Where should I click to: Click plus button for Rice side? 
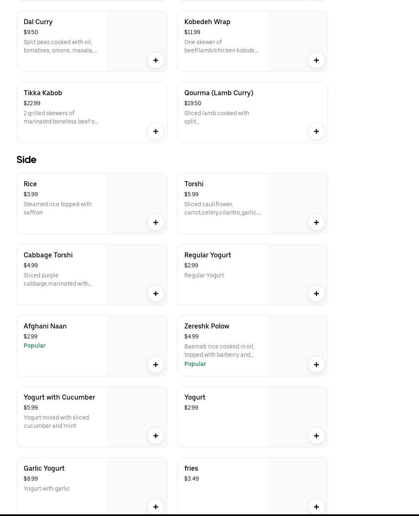tap(156, 222)
